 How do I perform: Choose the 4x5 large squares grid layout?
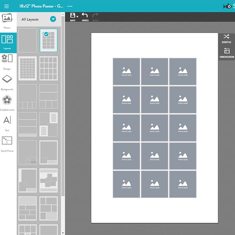tap(49, 68)
